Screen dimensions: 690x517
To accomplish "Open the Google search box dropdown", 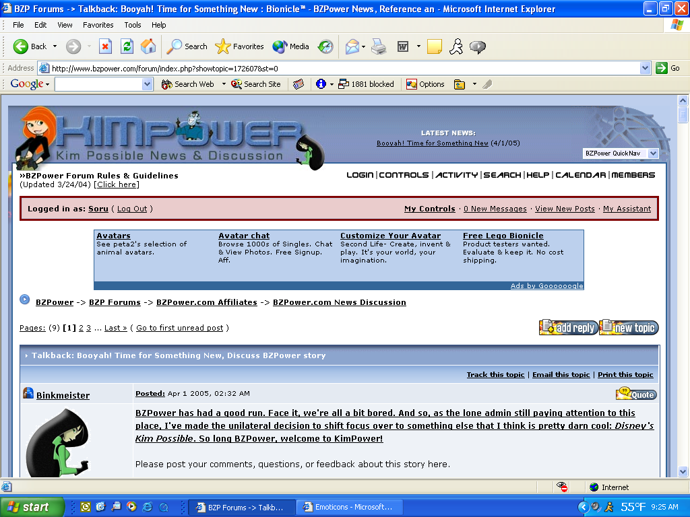I will click(148, 84).
